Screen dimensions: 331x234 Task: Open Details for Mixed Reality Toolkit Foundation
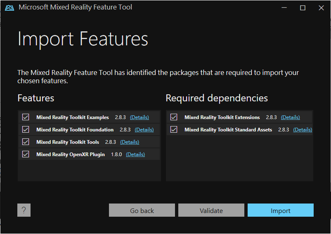tap(144, 130)
